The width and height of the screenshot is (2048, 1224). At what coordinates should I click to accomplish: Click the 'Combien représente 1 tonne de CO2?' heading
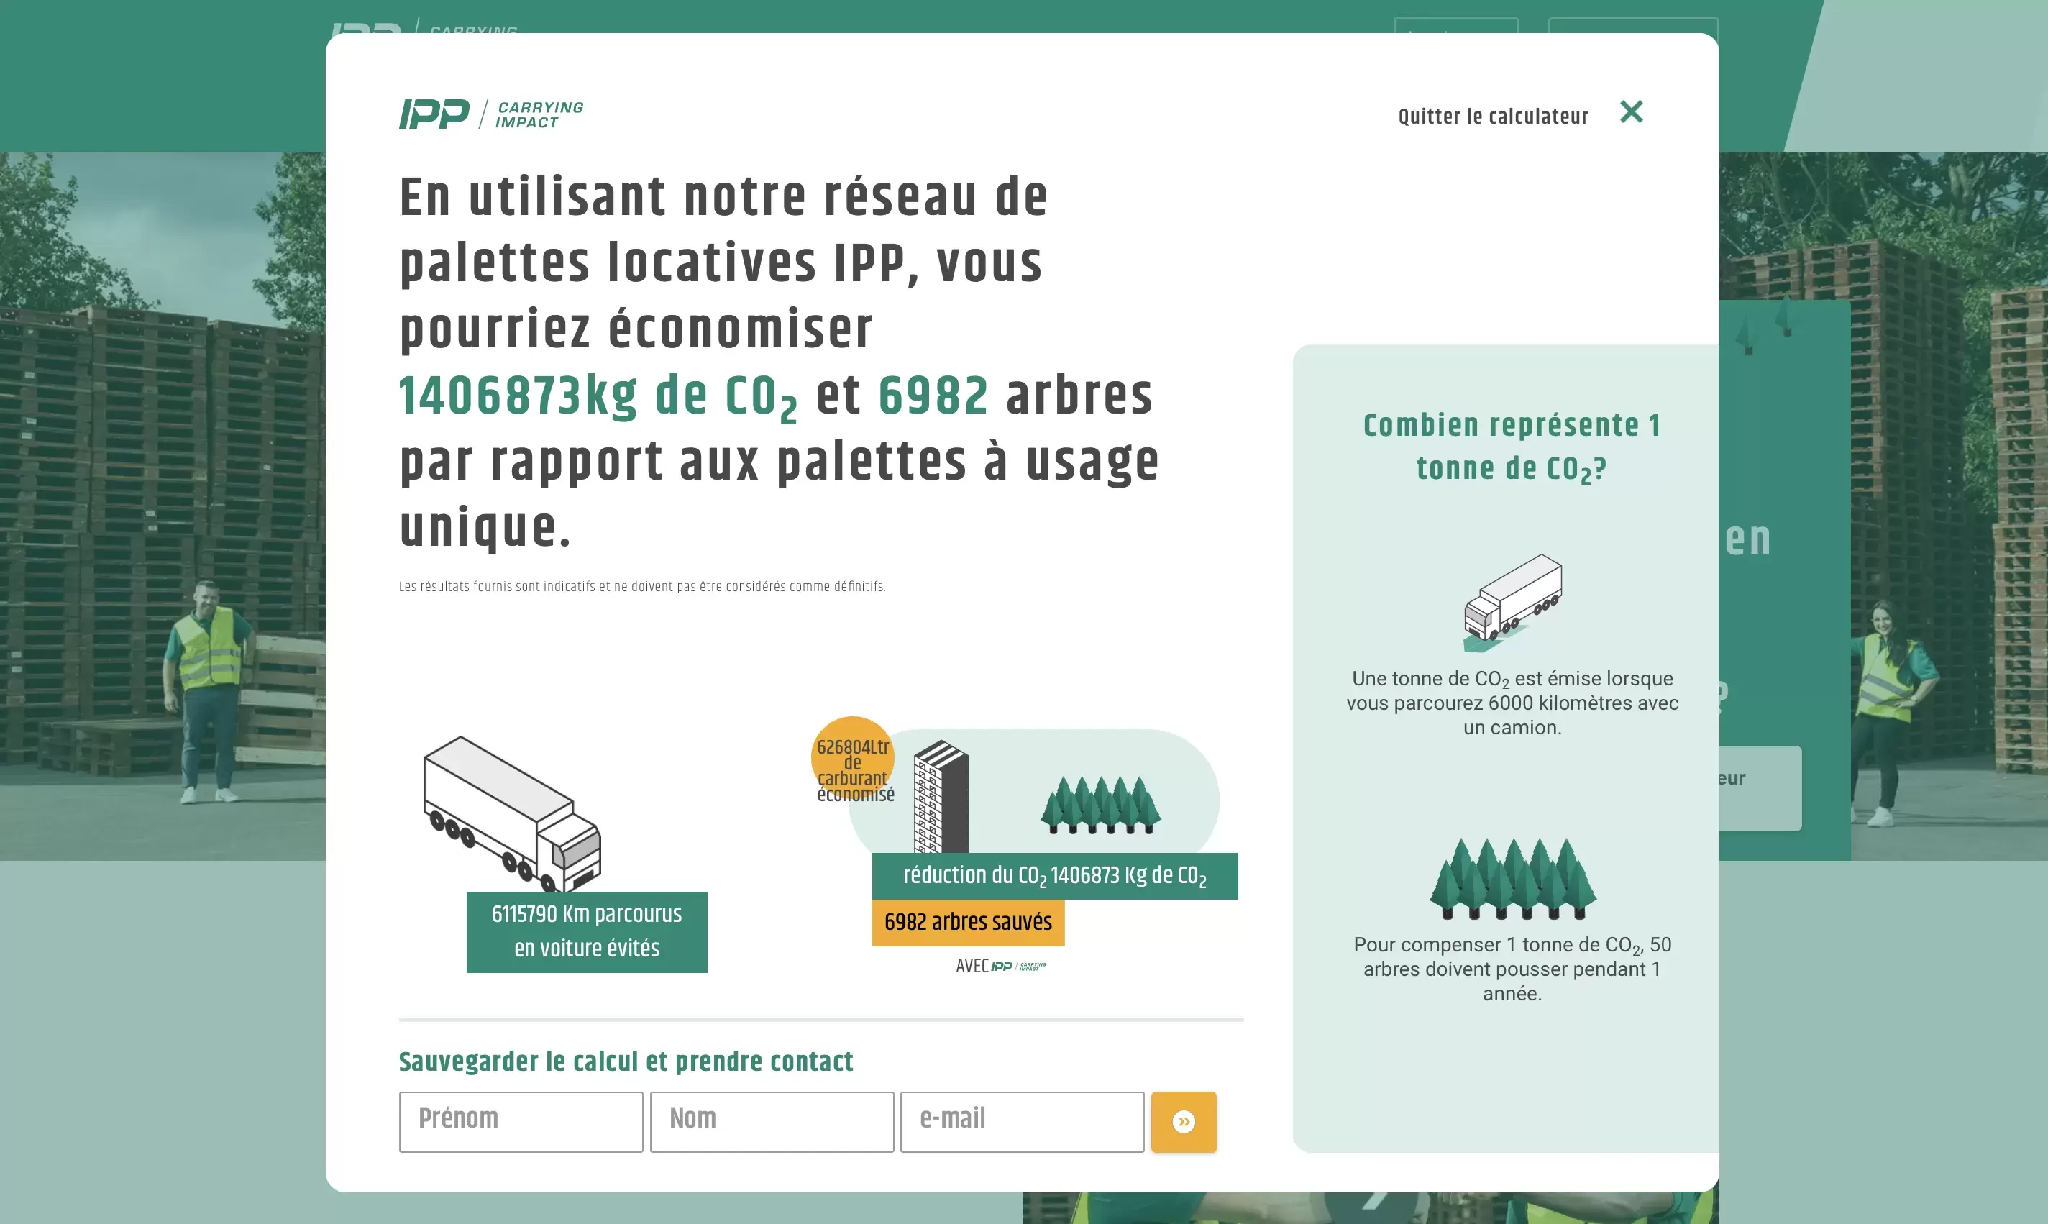1512,447
